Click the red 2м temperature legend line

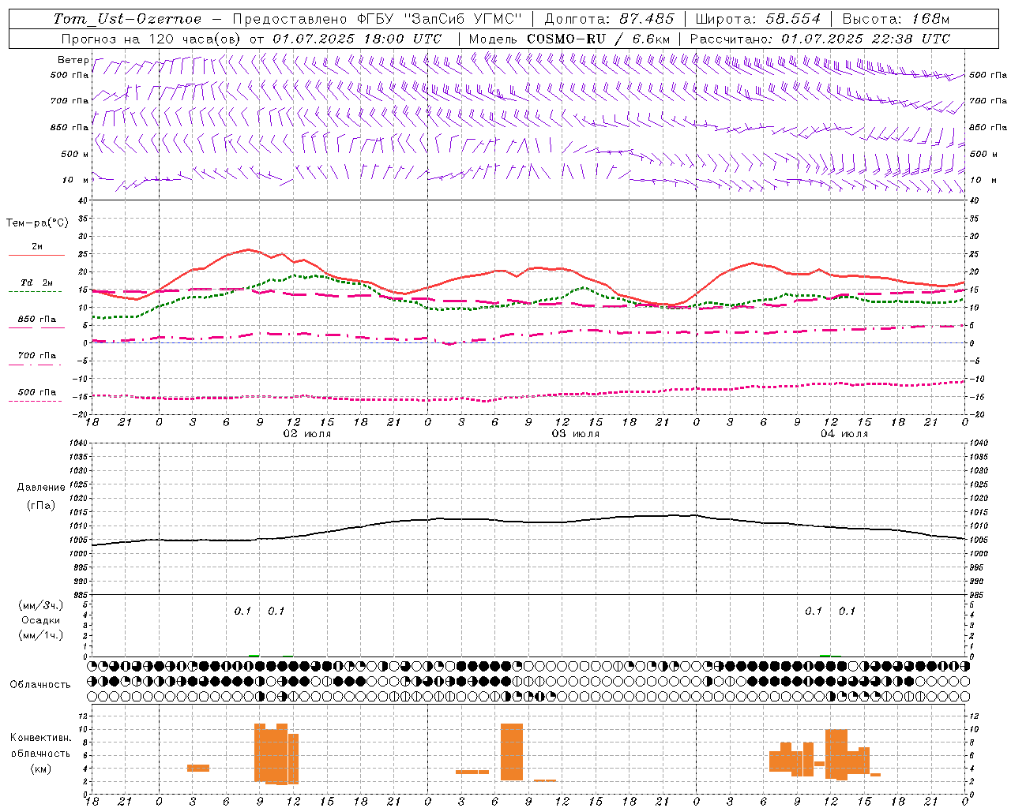click(x=36, y=255)
